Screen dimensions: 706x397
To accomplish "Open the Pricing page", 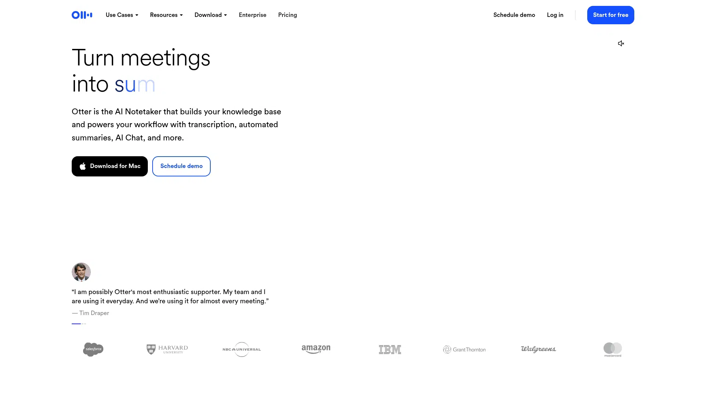I will click(288, 15).
